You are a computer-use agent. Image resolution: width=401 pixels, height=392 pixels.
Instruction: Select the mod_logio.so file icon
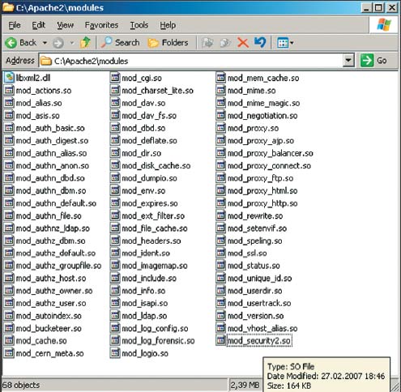pyautogui.click(x=115, y=353)
